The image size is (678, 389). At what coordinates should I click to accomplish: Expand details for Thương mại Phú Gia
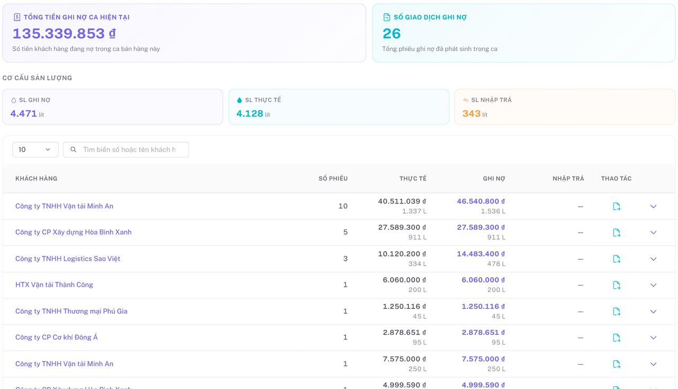653,311
